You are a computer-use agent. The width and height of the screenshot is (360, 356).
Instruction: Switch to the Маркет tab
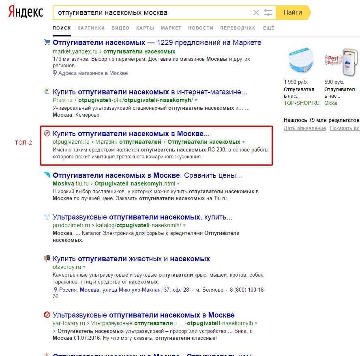[171, 28]
